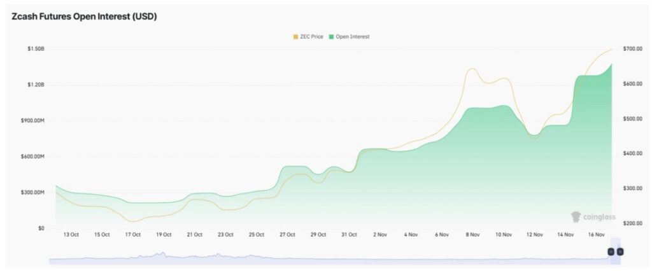Click the 16 Nov date label

596,235
